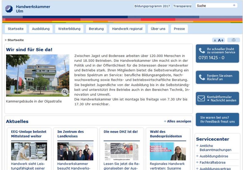The image size is (243, 170).
Task: Click arrow icon before Alles anzeigen
Action: click(165, 121)
